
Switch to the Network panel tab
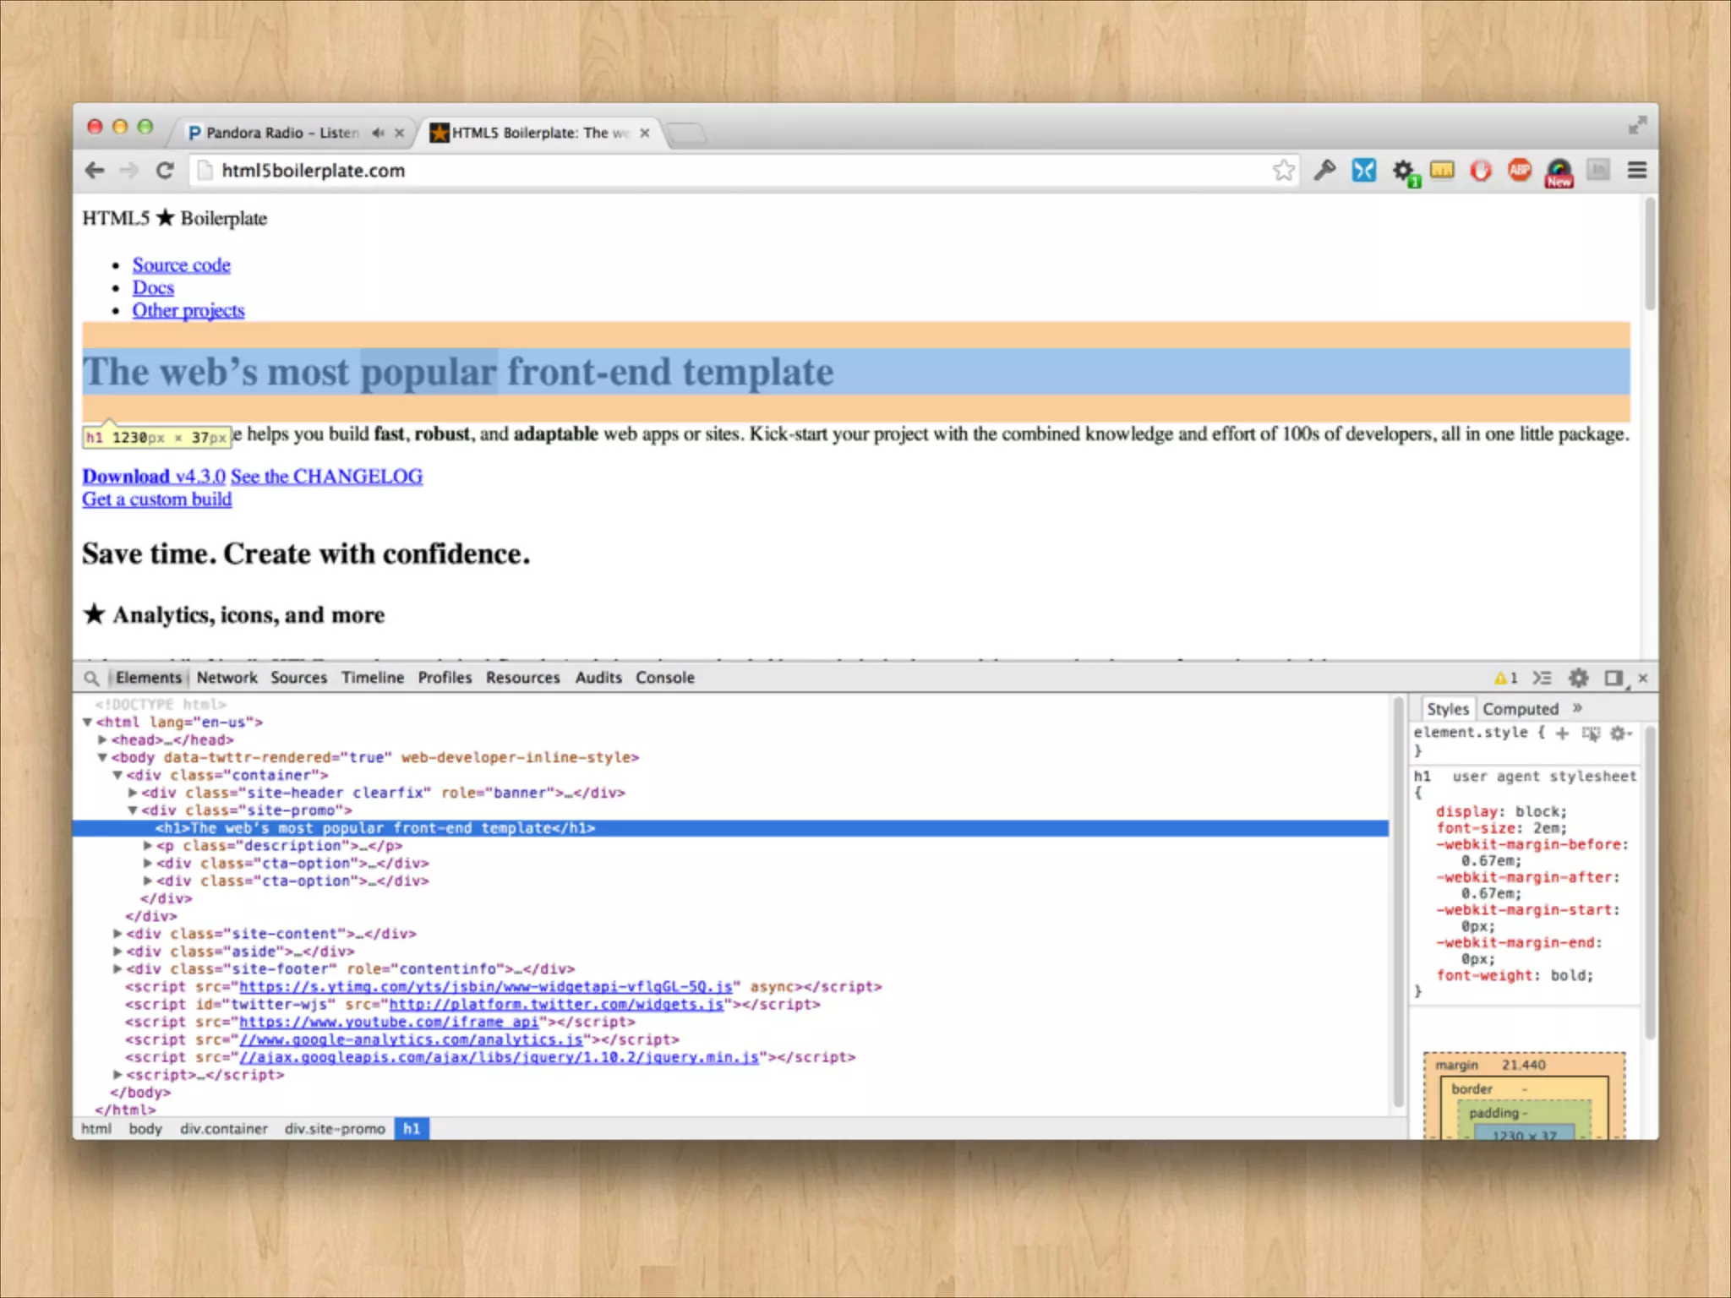227,678
